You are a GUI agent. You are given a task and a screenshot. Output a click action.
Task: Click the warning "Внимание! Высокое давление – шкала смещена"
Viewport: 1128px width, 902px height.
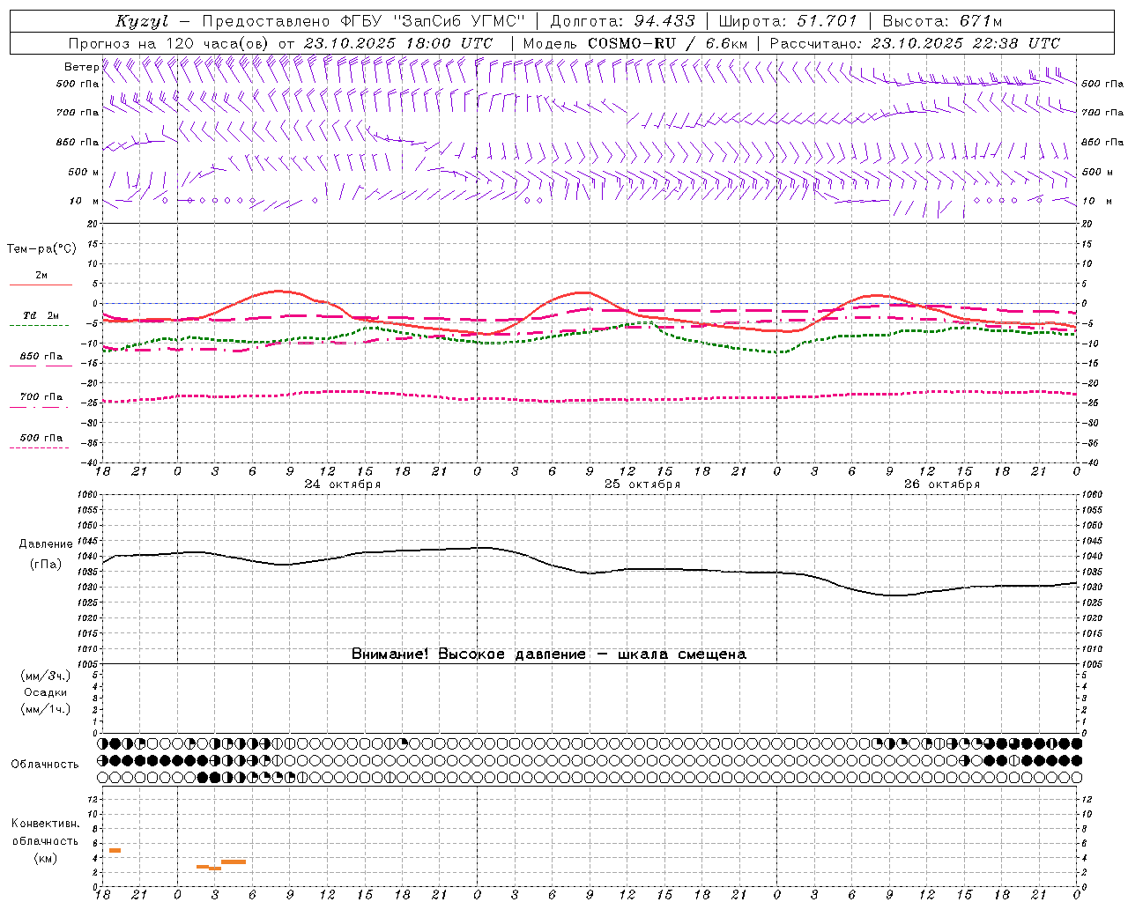pyautogui.click(x=549, y=654)
